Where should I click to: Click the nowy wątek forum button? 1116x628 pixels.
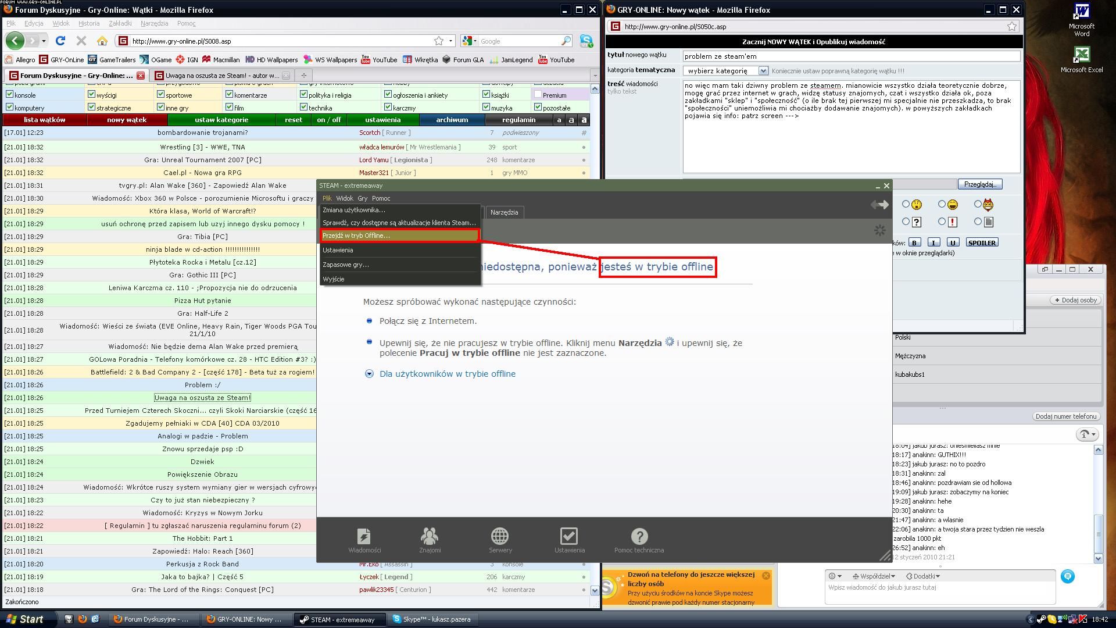127,120
